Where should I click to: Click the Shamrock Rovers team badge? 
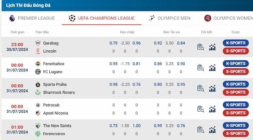coord(38,92)
